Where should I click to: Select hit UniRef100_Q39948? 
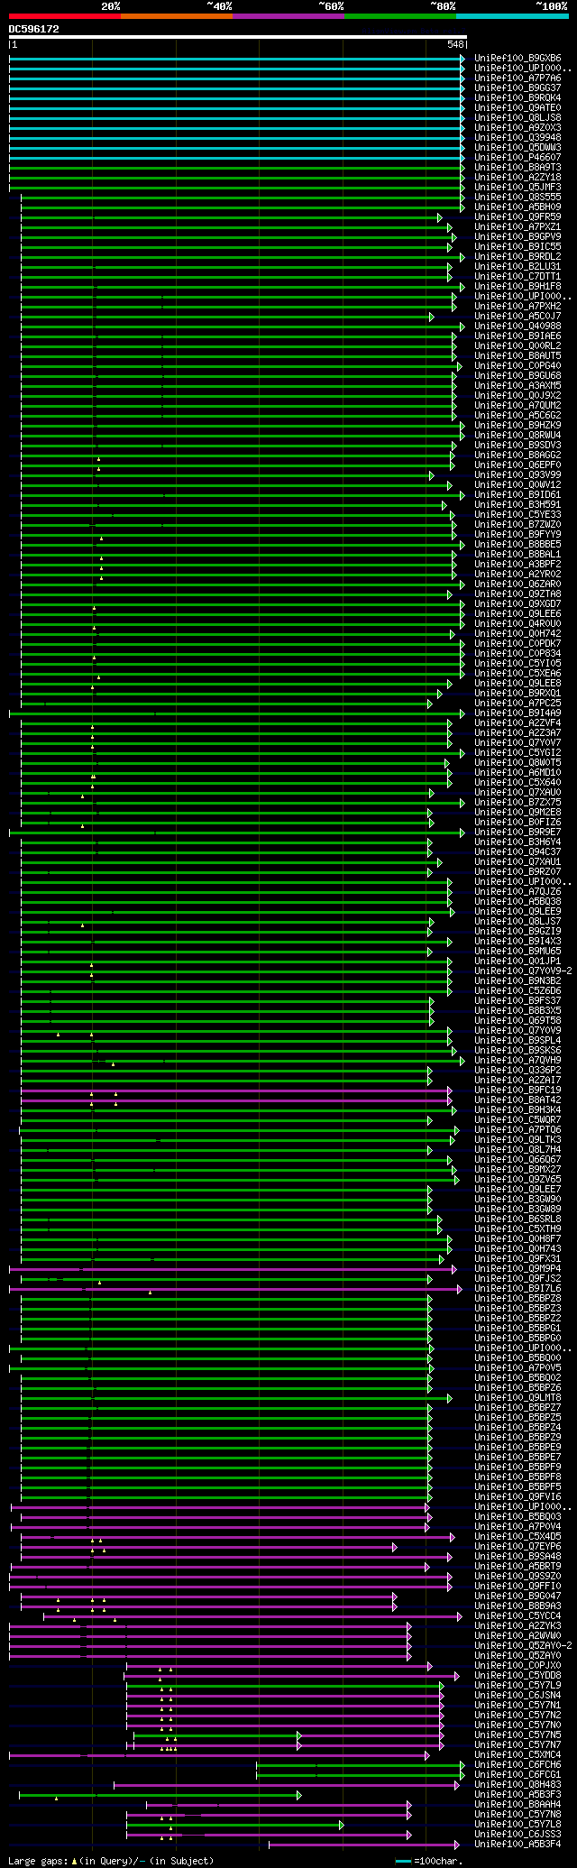tap(517, 138)
